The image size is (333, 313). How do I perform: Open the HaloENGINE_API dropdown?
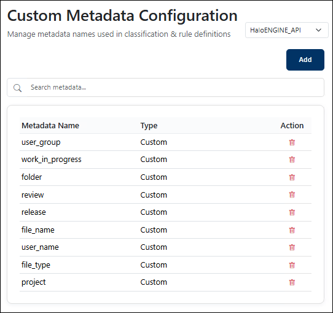tap(287, 30)
